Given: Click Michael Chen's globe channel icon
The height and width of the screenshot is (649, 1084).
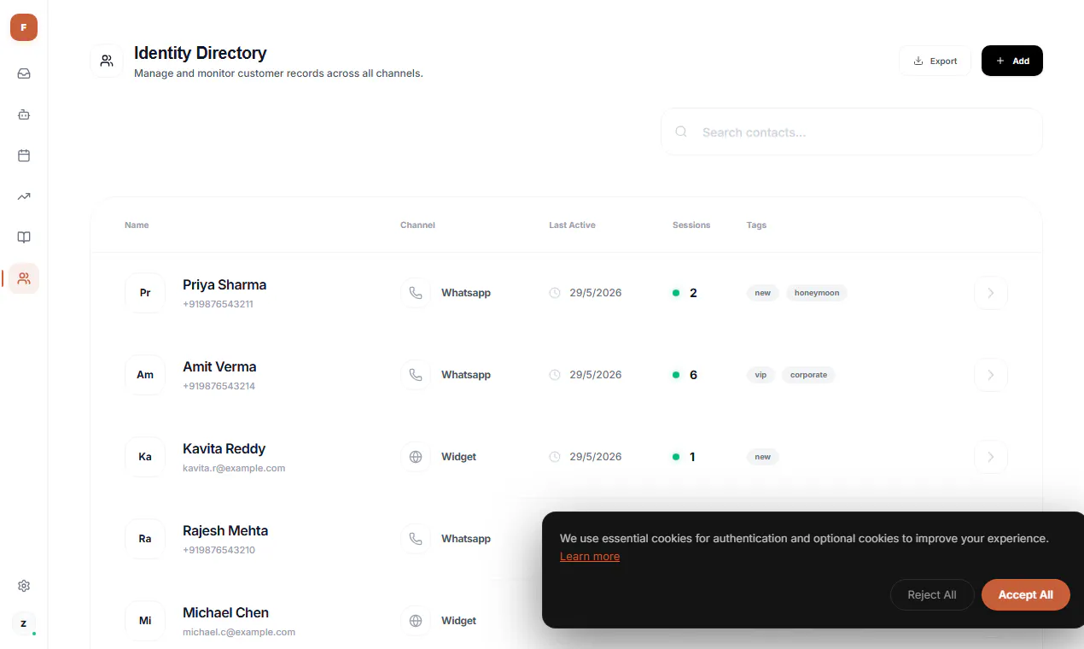Looking at the screenshot, I should tap(416, 621).
